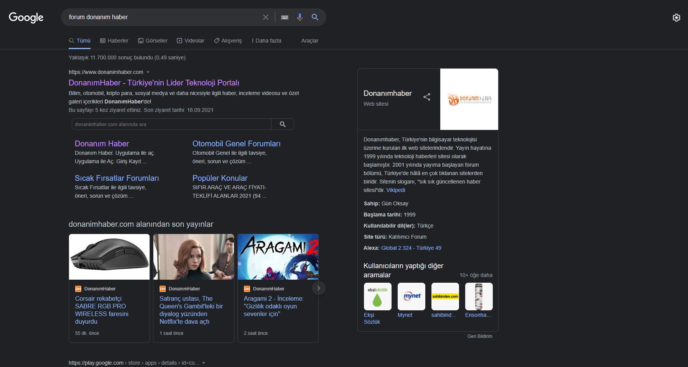
Task: Open the Videolar tab
Action: [191, 41]
